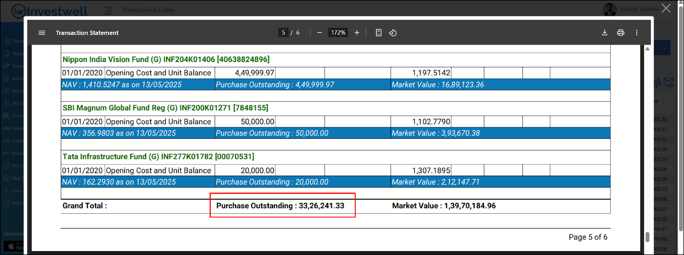Click unit balance 1,197.5142 cell
684x255 pixels.
click(x=421, y=73)
